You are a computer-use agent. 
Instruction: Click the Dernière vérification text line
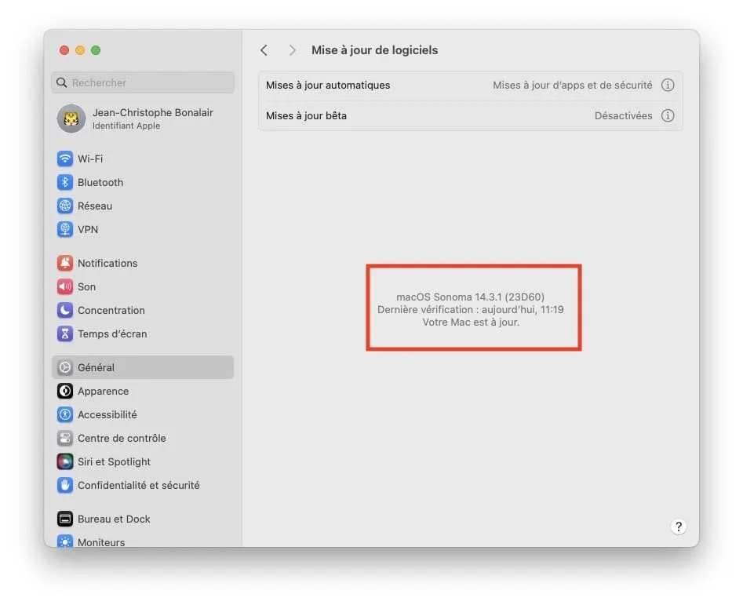tap(471, 310)
